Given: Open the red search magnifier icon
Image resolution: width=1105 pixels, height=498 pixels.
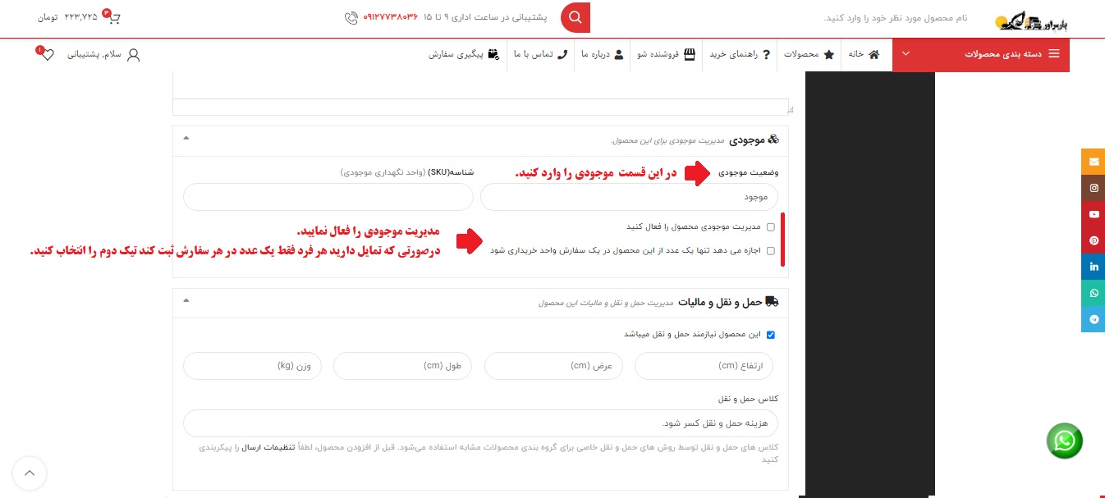Looking at the screenshot, I should [575, 17].
